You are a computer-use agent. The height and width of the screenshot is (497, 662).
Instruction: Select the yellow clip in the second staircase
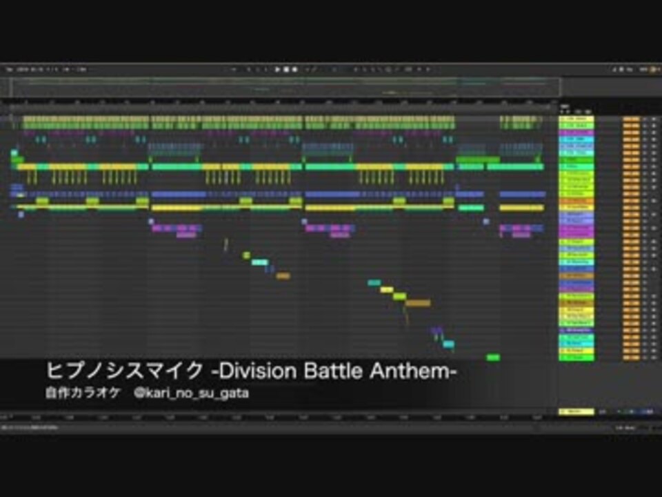pos(387,289)
